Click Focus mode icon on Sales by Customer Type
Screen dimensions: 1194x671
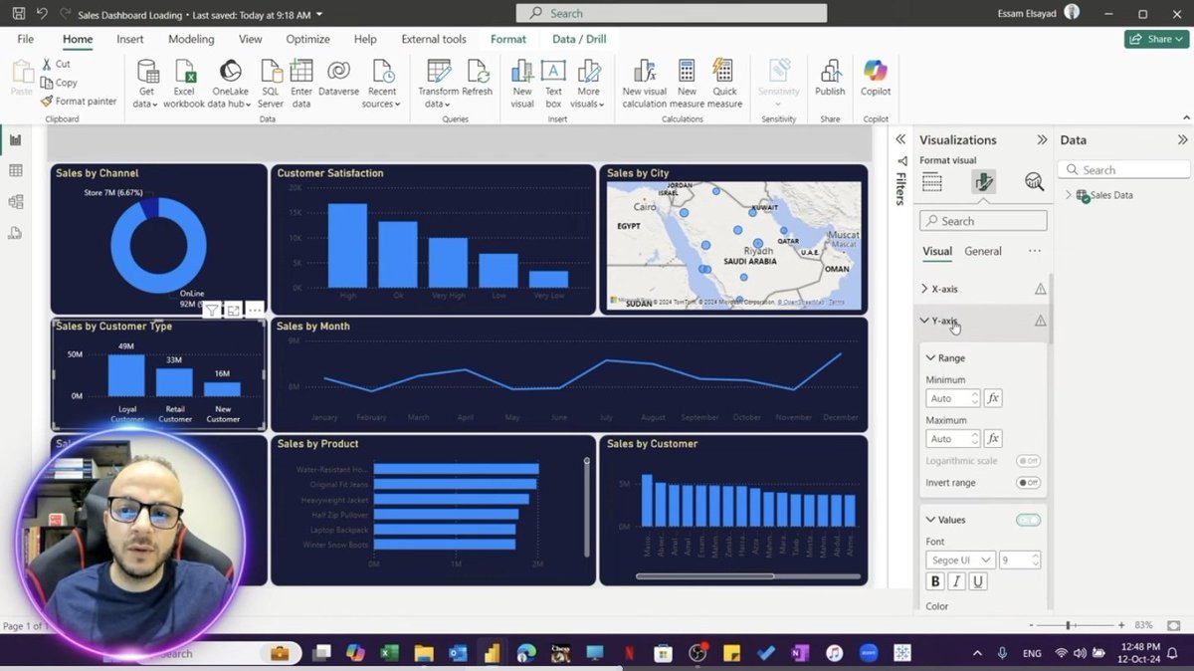tap(233, 311)
